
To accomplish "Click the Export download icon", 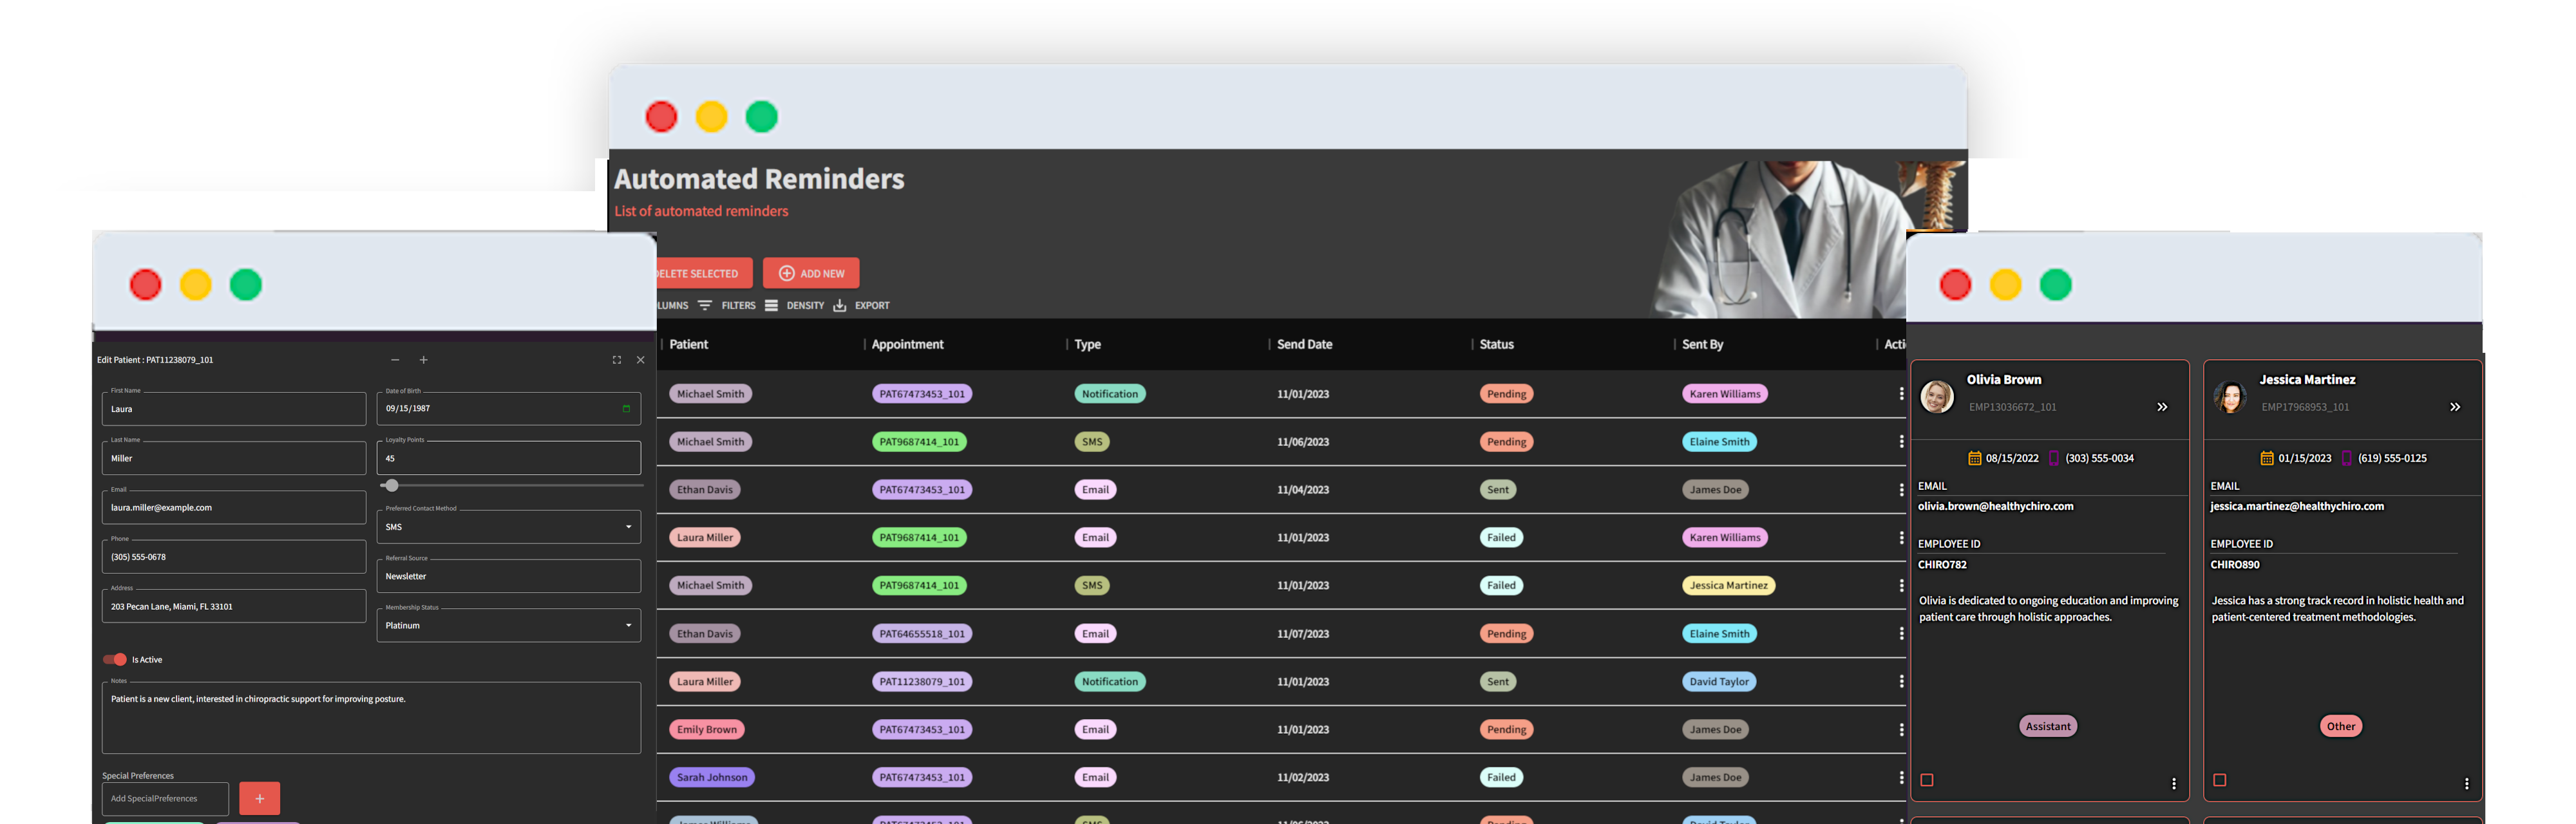I will pyautogui.click(x=840, y=306).
